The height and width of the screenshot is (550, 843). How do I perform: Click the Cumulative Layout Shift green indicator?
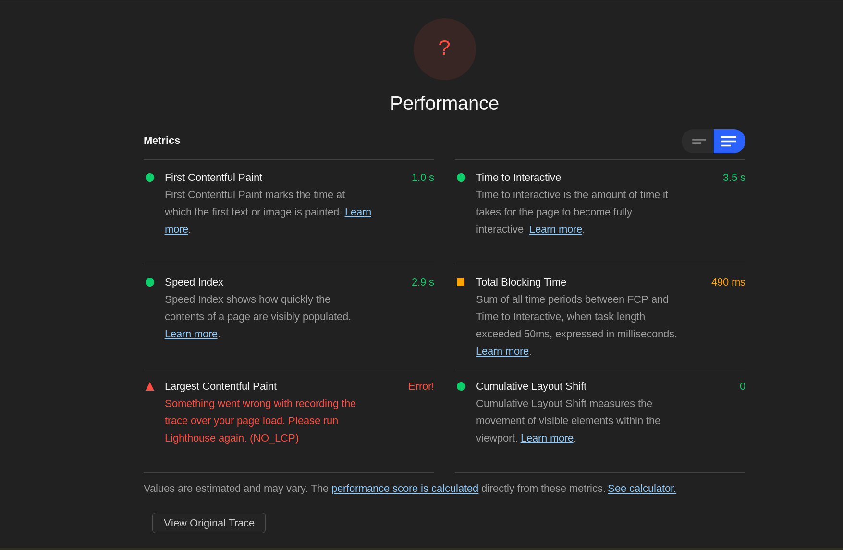click(x=461, y=386)
